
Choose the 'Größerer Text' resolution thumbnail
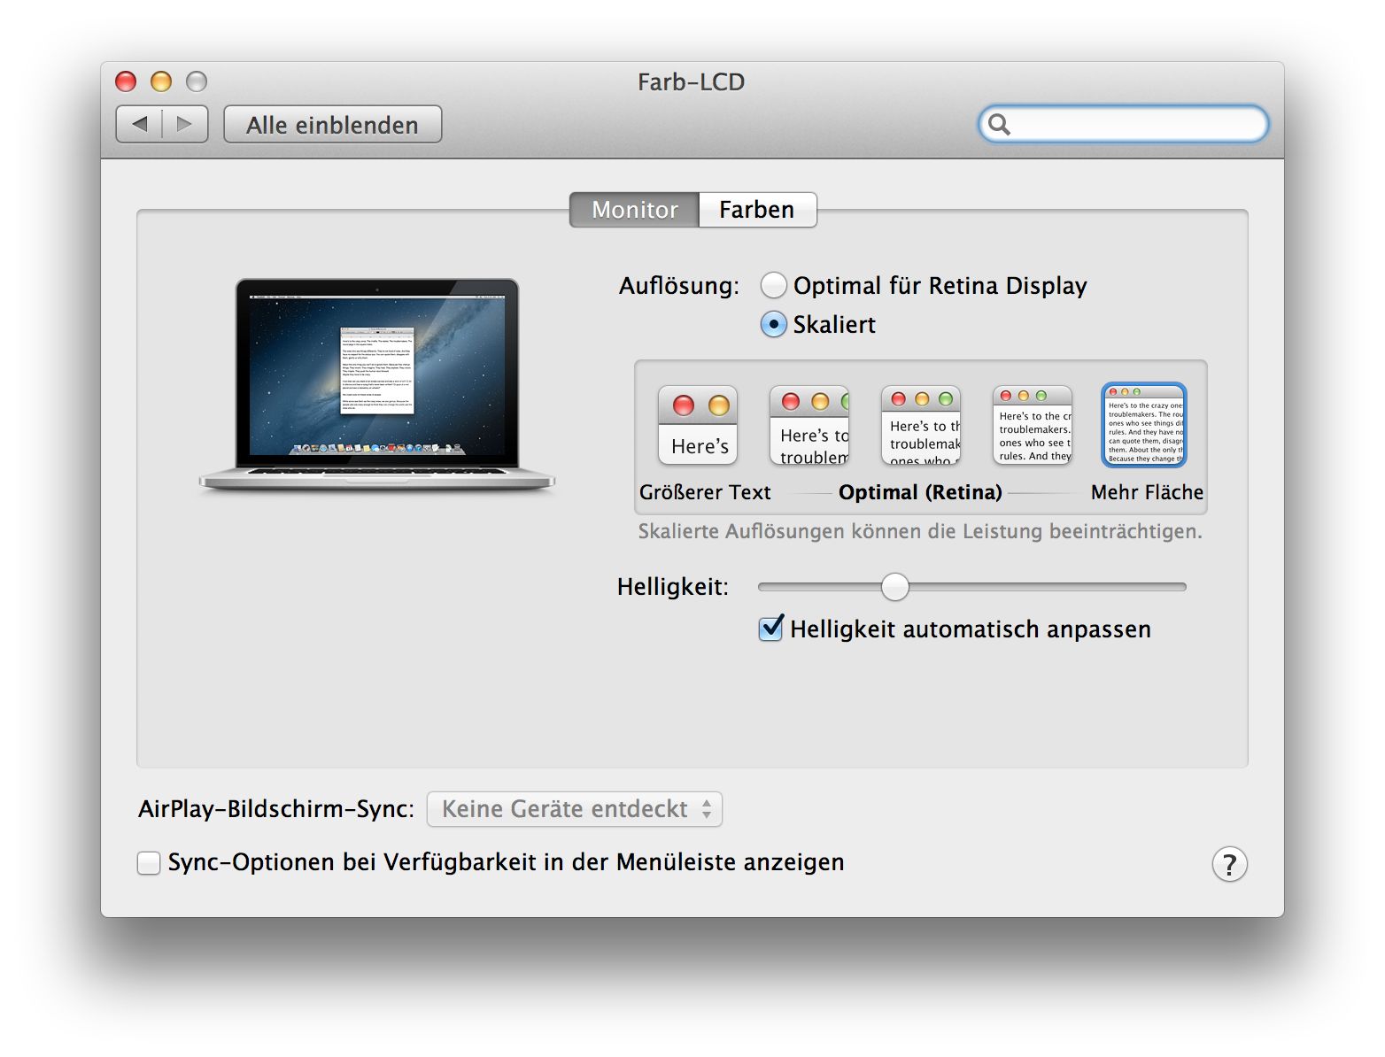(x=698, y=425)
